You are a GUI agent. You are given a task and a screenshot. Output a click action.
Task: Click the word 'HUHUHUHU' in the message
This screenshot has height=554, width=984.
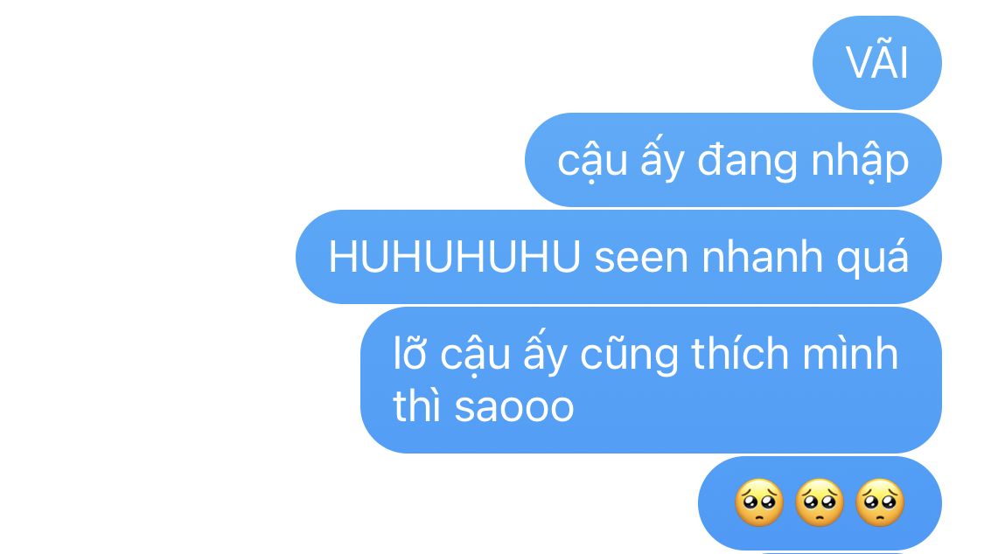coord(454,257)
